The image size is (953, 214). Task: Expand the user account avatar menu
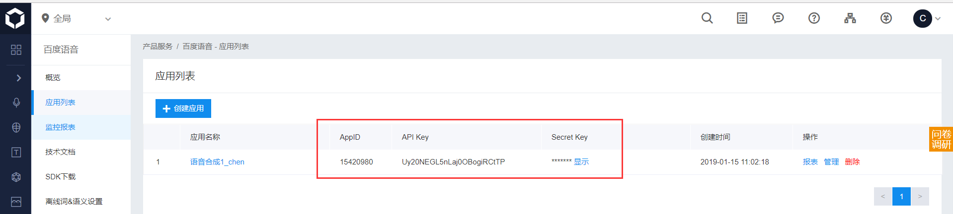[926, 19]
